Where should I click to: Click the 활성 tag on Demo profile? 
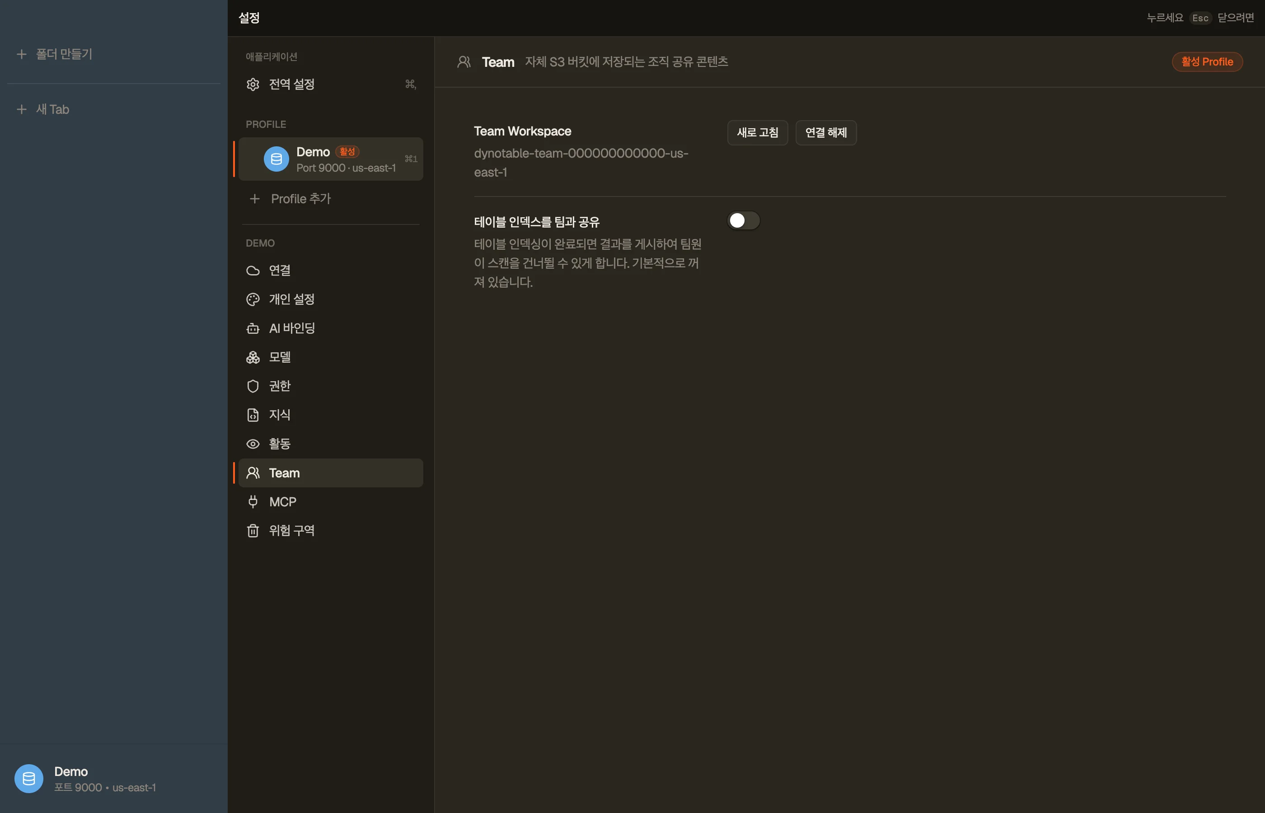(x=347, y=151)
